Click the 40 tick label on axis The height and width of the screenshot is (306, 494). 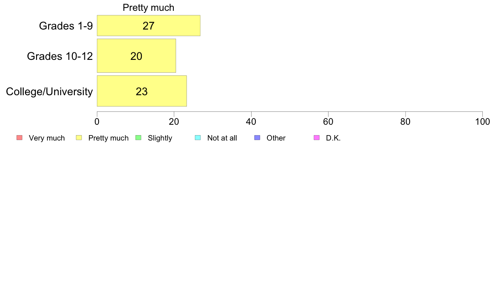[x=251, y=122]
